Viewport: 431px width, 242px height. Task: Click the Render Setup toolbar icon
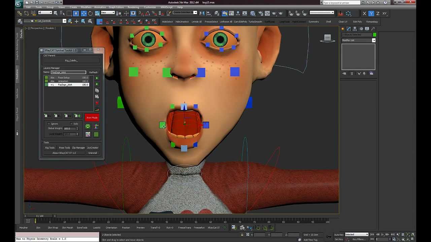point(260,13)
